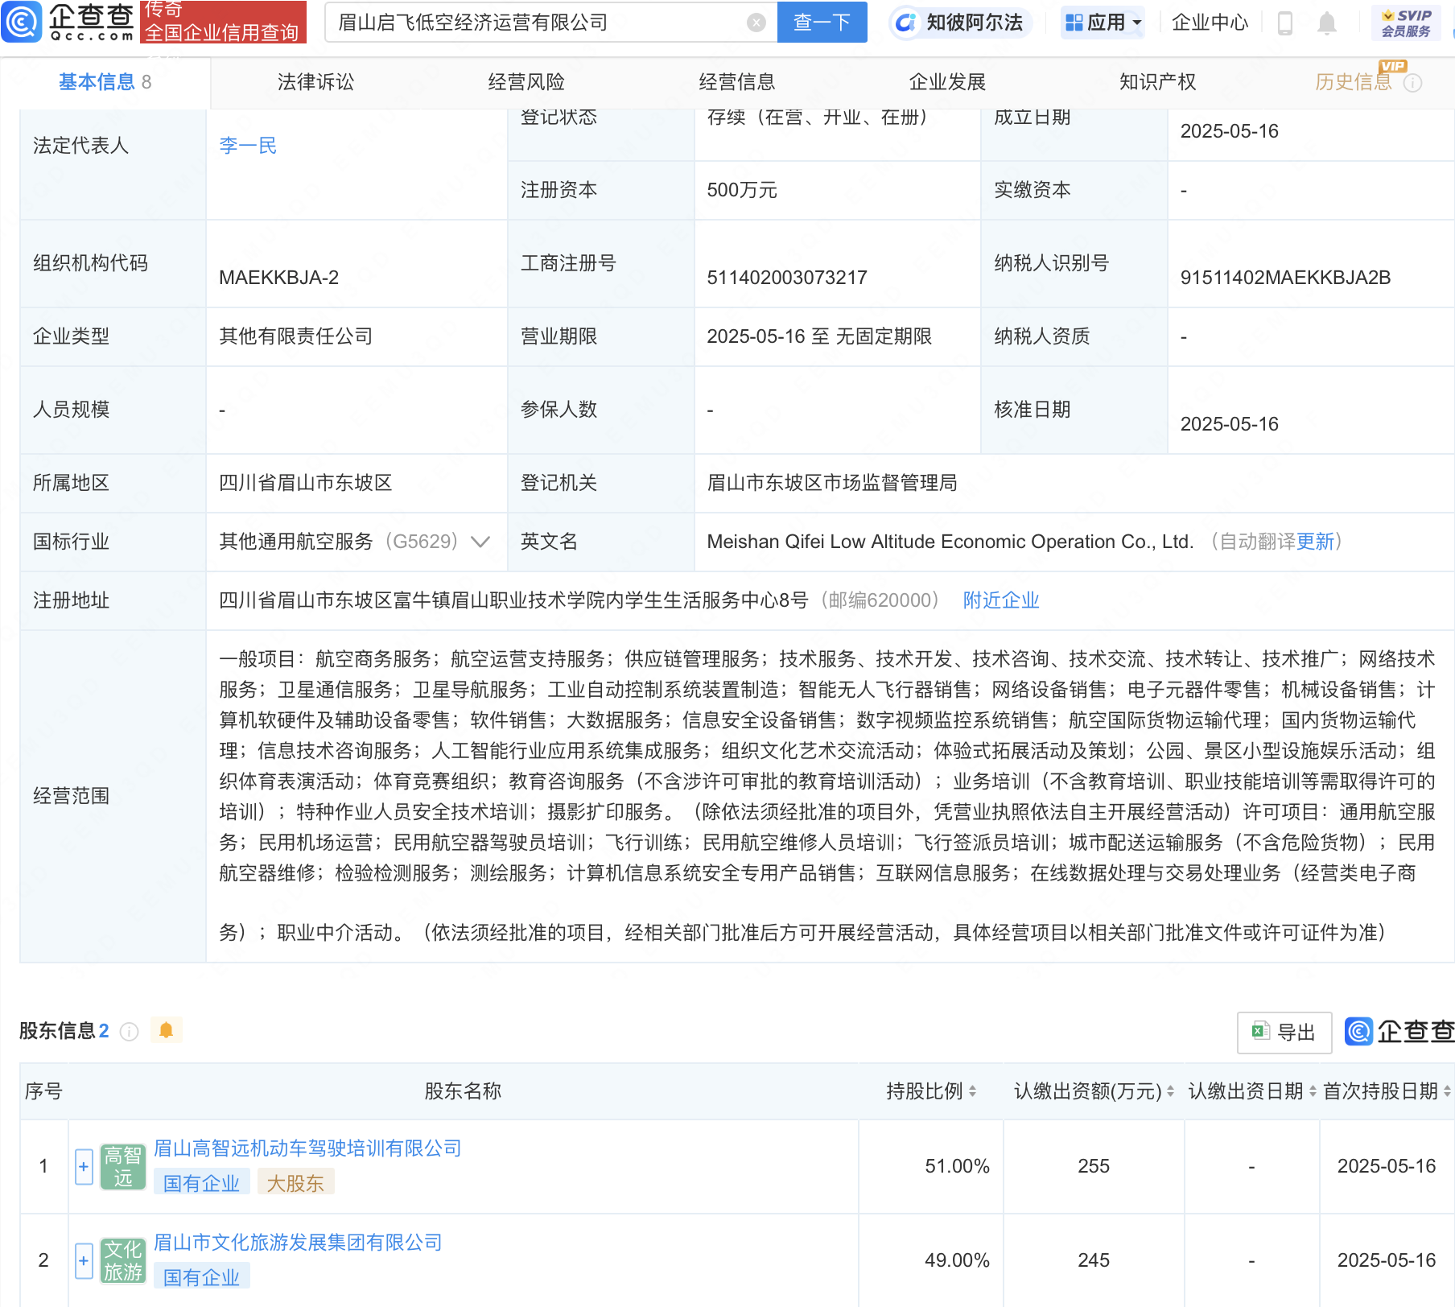Image resolution: width=1455 pixels, height=1307 pixels.
Task: Click 高智远 company logo thumbnail
Action: click(x=123, y=1167)
